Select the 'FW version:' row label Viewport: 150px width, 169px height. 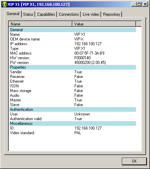coord(19,63)
